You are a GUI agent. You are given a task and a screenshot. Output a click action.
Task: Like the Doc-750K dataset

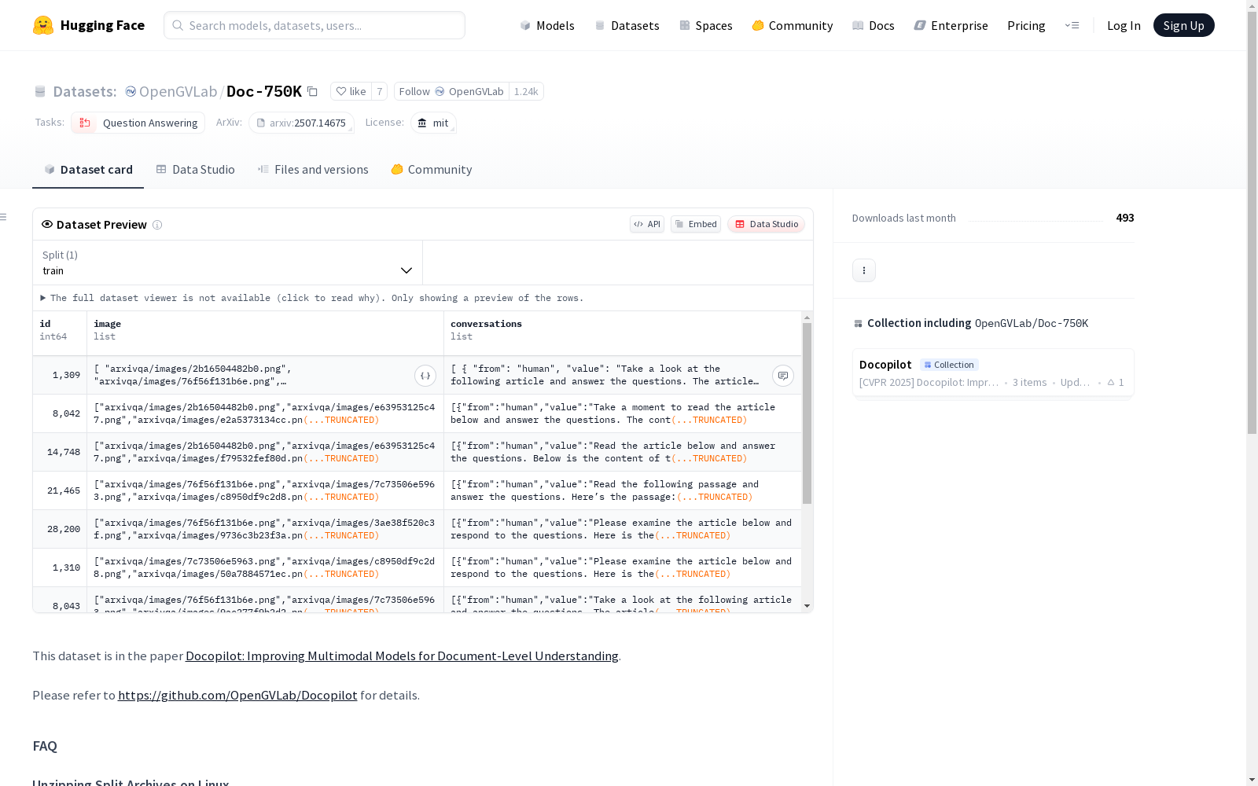coord(351,91)
